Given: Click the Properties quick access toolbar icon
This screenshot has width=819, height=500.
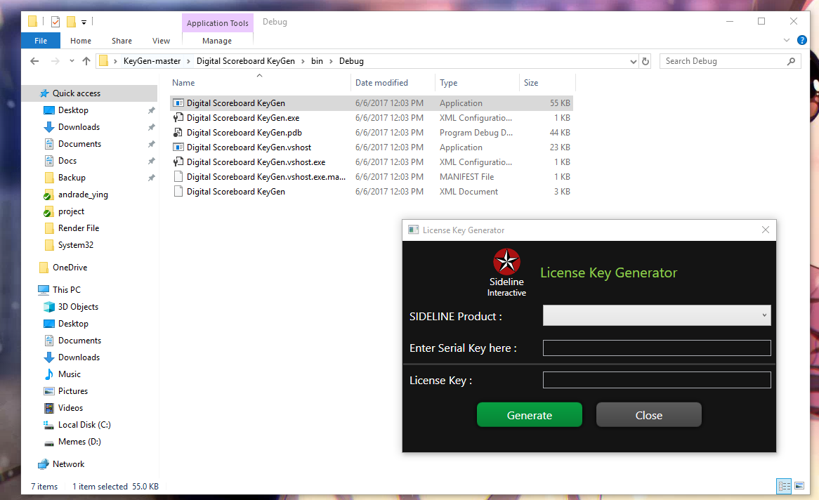Looking at the screenshot, I should click(x=55, y=22).
